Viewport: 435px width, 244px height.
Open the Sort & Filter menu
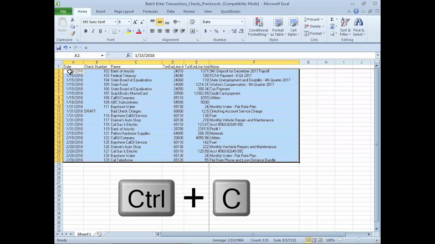coord(345,27)
